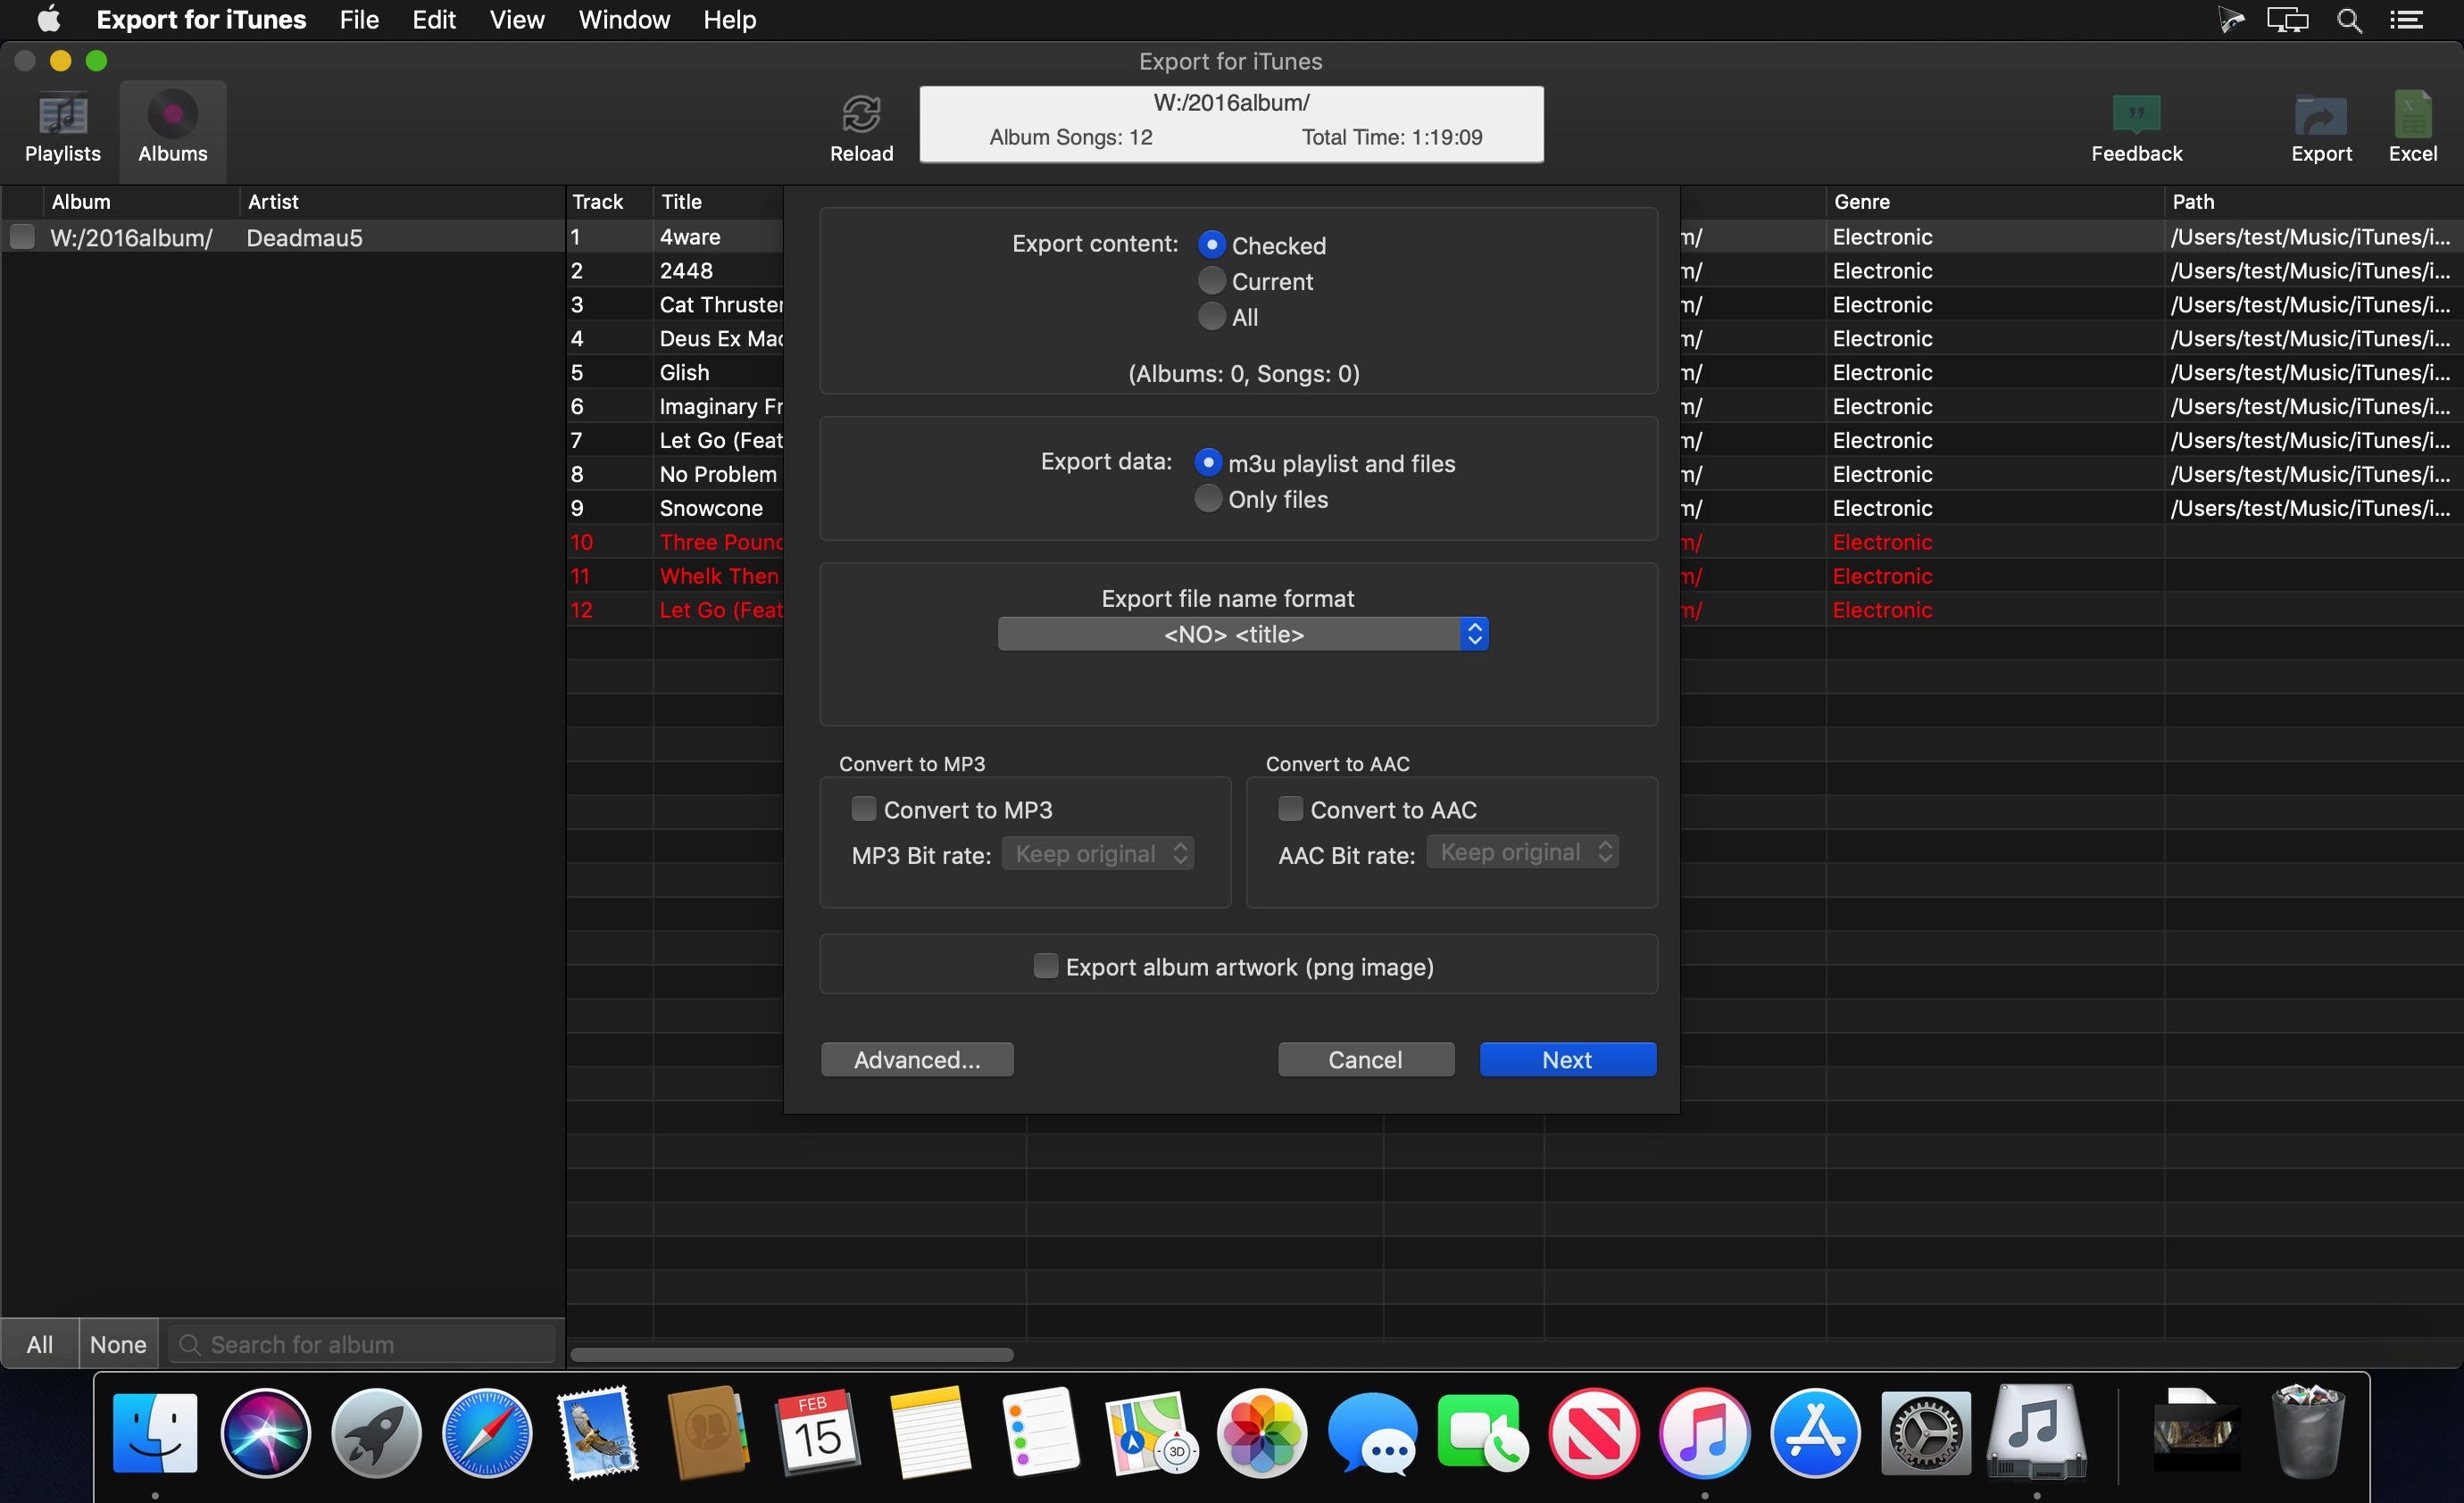Open the File menu
This screenshot has height=1503, width=2464.
[x=359, y=20]
